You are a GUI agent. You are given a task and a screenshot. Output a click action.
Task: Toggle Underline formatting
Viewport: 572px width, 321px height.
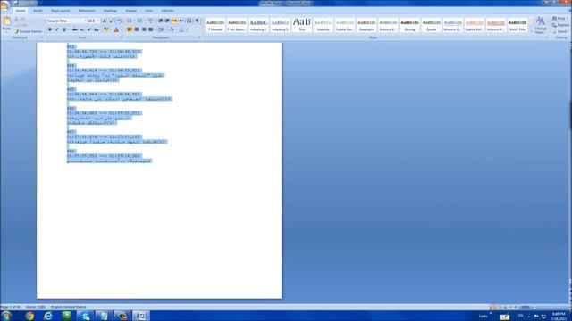point(64,29)
